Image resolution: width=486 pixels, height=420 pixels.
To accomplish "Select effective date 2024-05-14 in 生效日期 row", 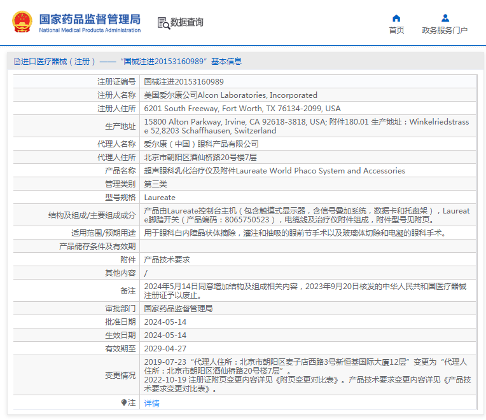I will [x=165, y=335].
